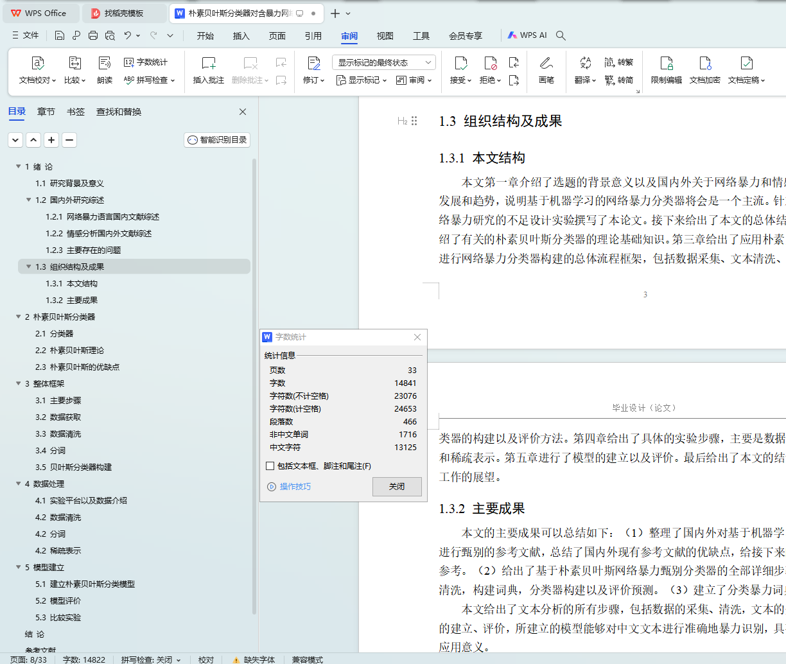Click the search magnifier icon beside WPS AI
Viewport: 786px width, 664px height.
point(561,36)
